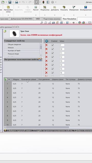The width and height of the screenshot is (92, 163).
Task: Click the Количество зубьев column header
Action: tap(29, 79)
